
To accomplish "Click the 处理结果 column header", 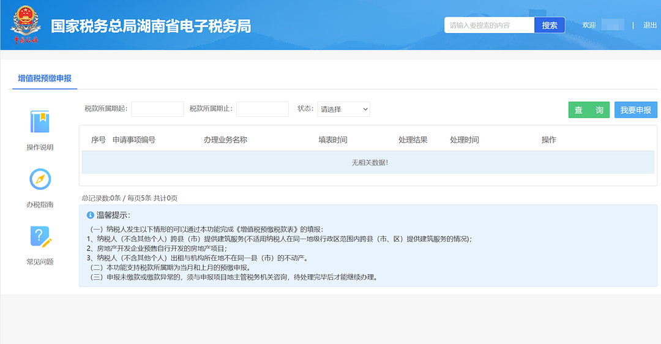I will (x=413, y=140).
